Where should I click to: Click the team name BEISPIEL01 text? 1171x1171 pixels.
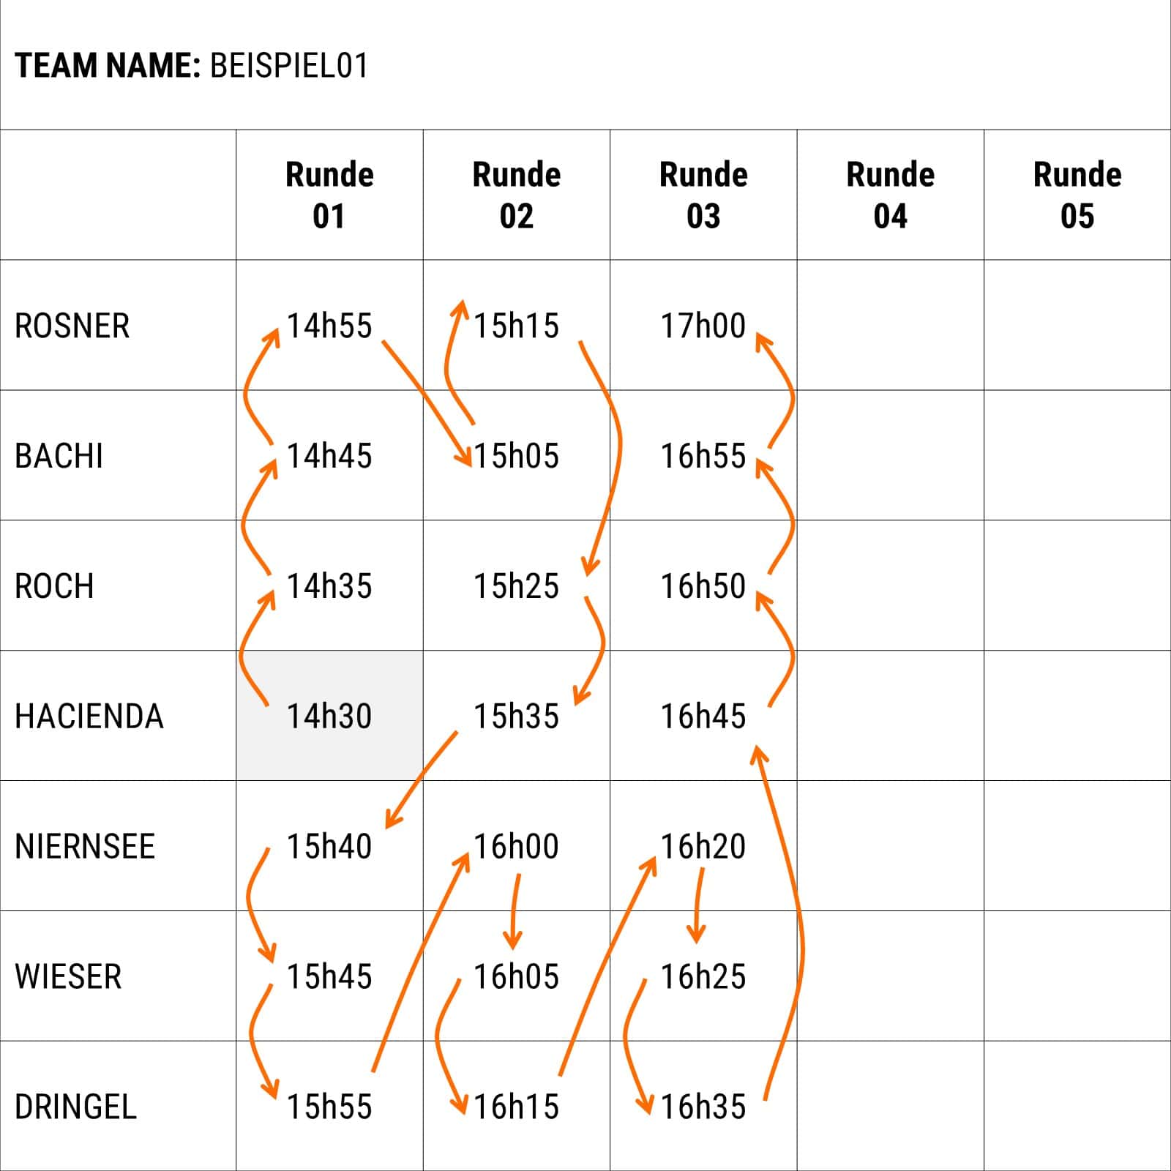pos(289,65)
